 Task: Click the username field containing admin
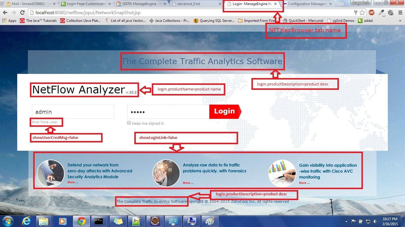pos(73,112)
